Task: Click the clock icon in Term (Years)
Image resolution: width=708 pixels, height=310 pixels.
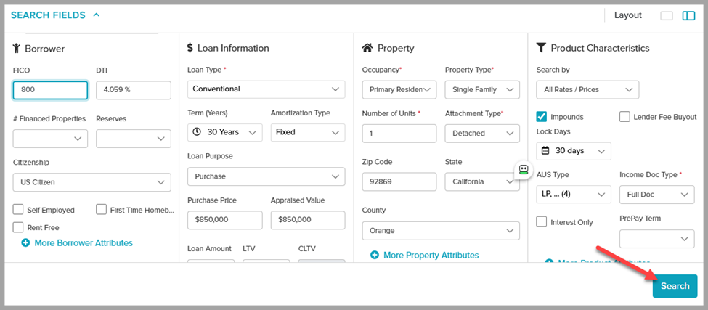Action: point(198,133)
